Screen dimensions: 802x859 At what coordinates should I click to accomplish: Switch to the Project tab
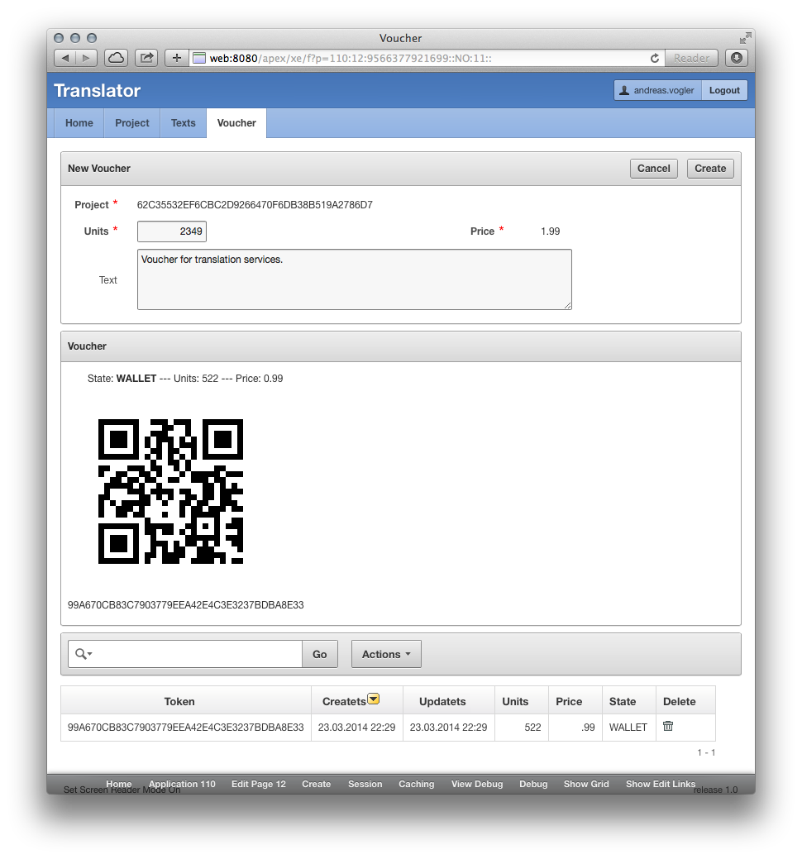pyautogui.click(x=132, y=123)
